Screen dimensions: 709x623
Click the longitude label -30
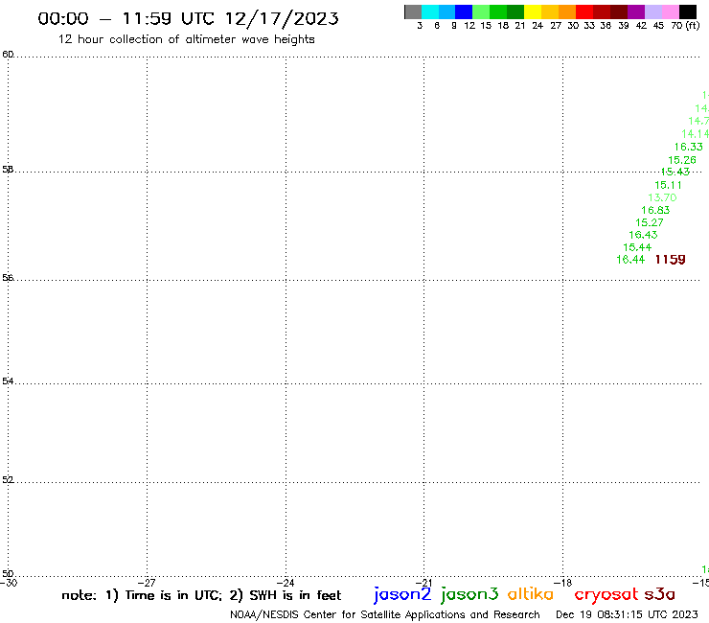coord(9,583)
